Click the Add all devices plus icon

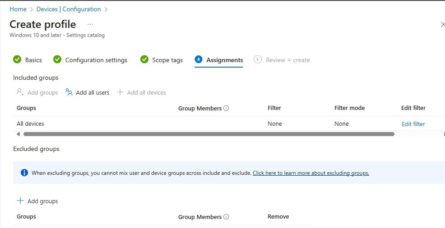(x=120, y=92)
